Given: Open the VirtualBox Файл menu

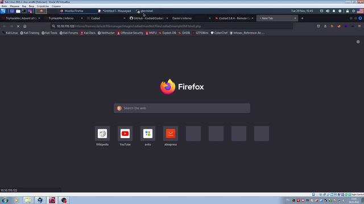Looking at the screenshot, I should [x=4, y=6].
